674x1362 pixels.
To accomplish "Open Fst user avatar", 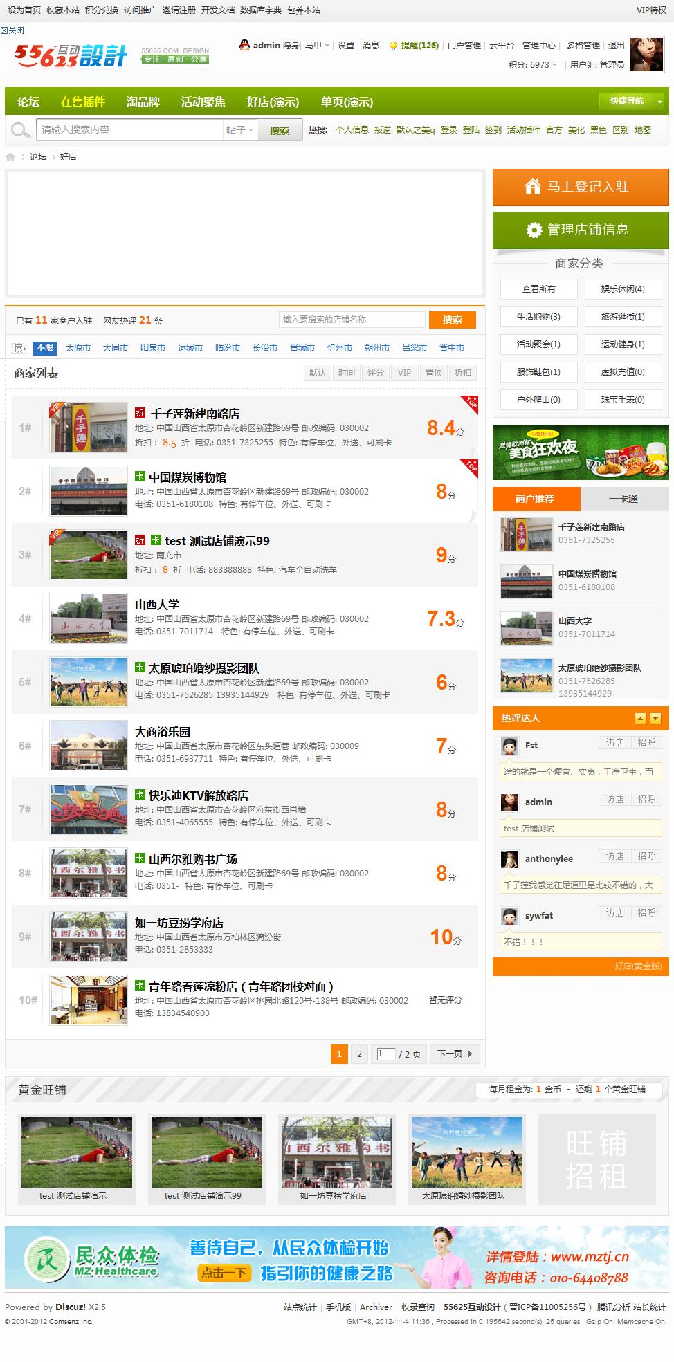I will click(510, 746).
